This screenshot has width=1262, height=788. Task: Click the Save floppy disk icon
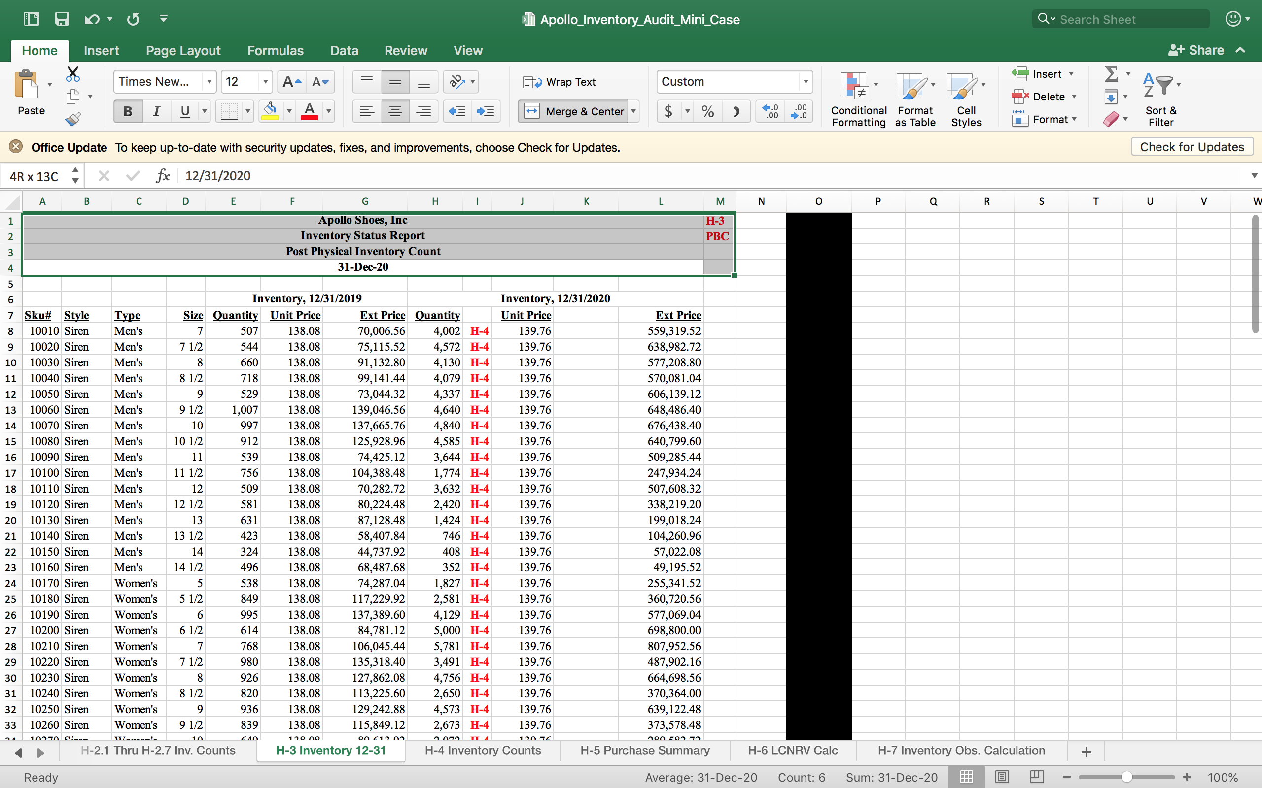(62, 19)
